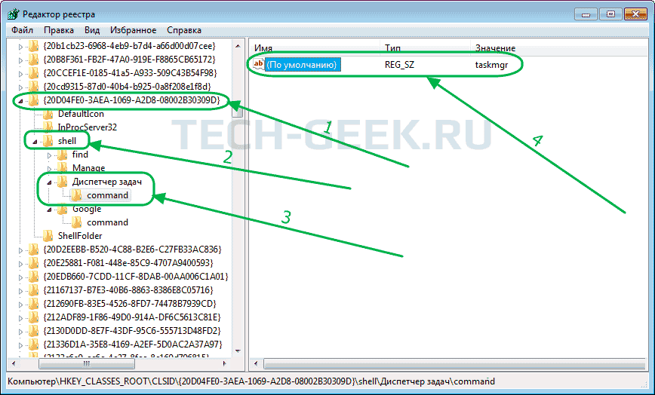Open the Файл menu

23,30
